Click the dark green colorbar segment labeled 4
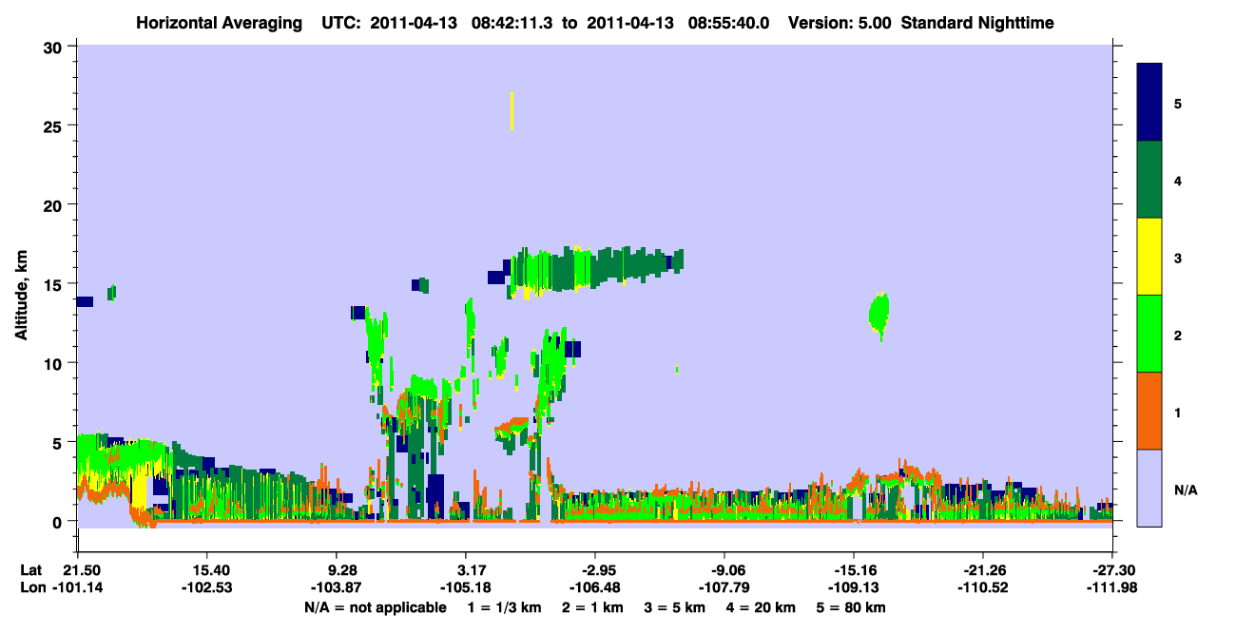This screenshot has height=634, width=1236. [1149, 180]
